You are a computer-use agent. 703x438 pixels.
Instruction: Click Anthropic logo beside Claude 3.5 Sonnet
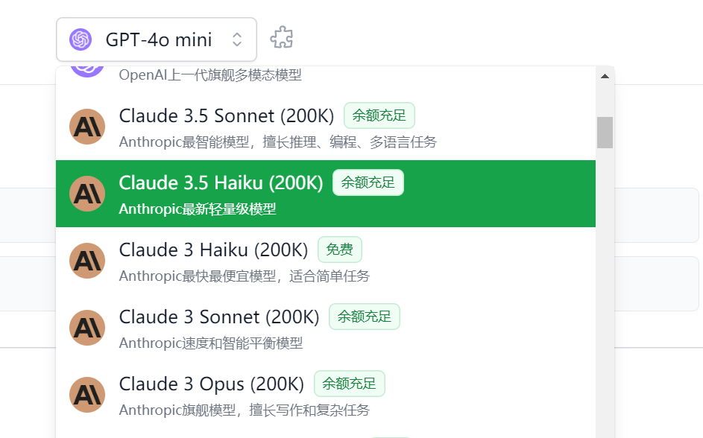point(87,127)
